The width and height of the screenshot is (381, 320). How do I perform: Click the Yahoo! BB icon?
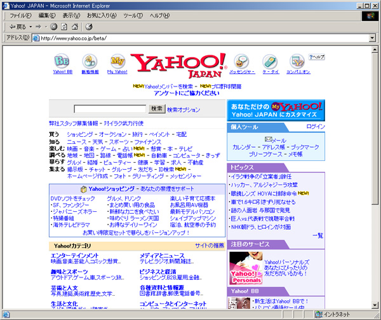(x=62, y=61)
